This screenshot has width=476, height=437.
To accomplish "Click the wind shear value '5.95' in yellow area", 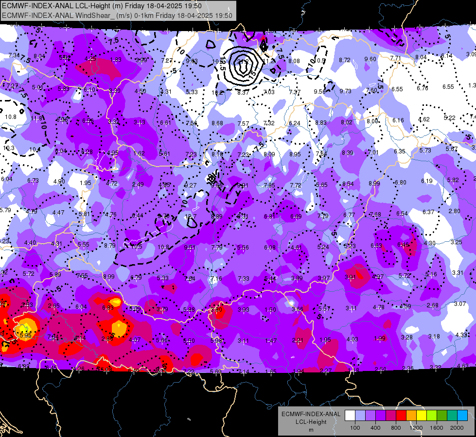I will pyautogui.click(x=25, y=336).
